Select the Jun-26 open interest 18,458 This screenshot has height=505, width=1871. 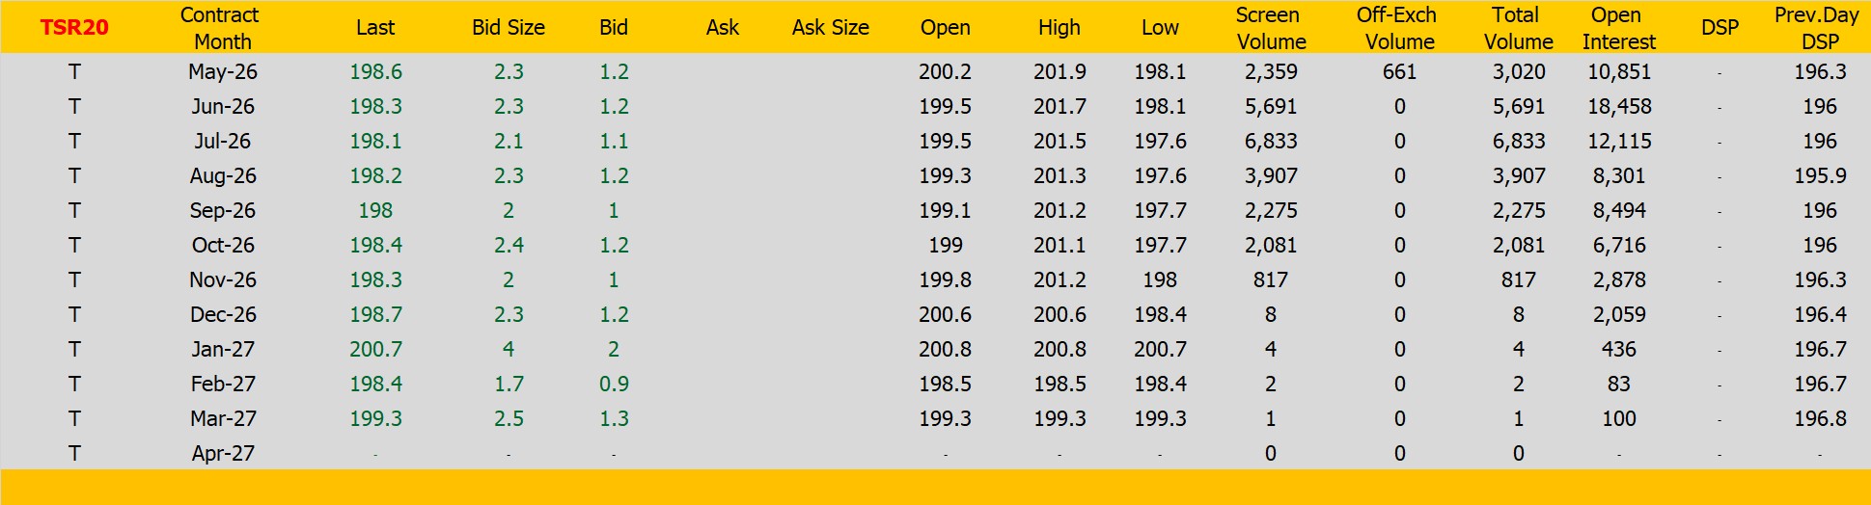coord(1619,107)
